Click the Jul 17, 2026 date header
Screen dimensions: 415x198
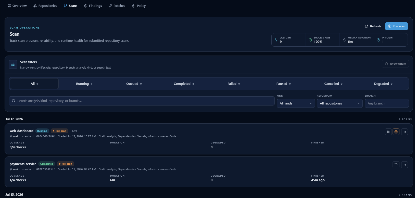coord(14,119)
